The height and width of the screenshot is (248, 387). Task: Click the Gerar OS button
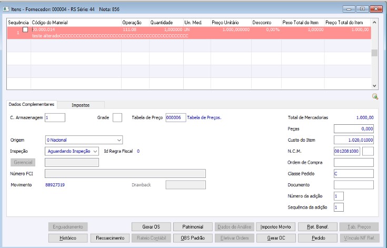pyautogui.click(x=151, y=227)
